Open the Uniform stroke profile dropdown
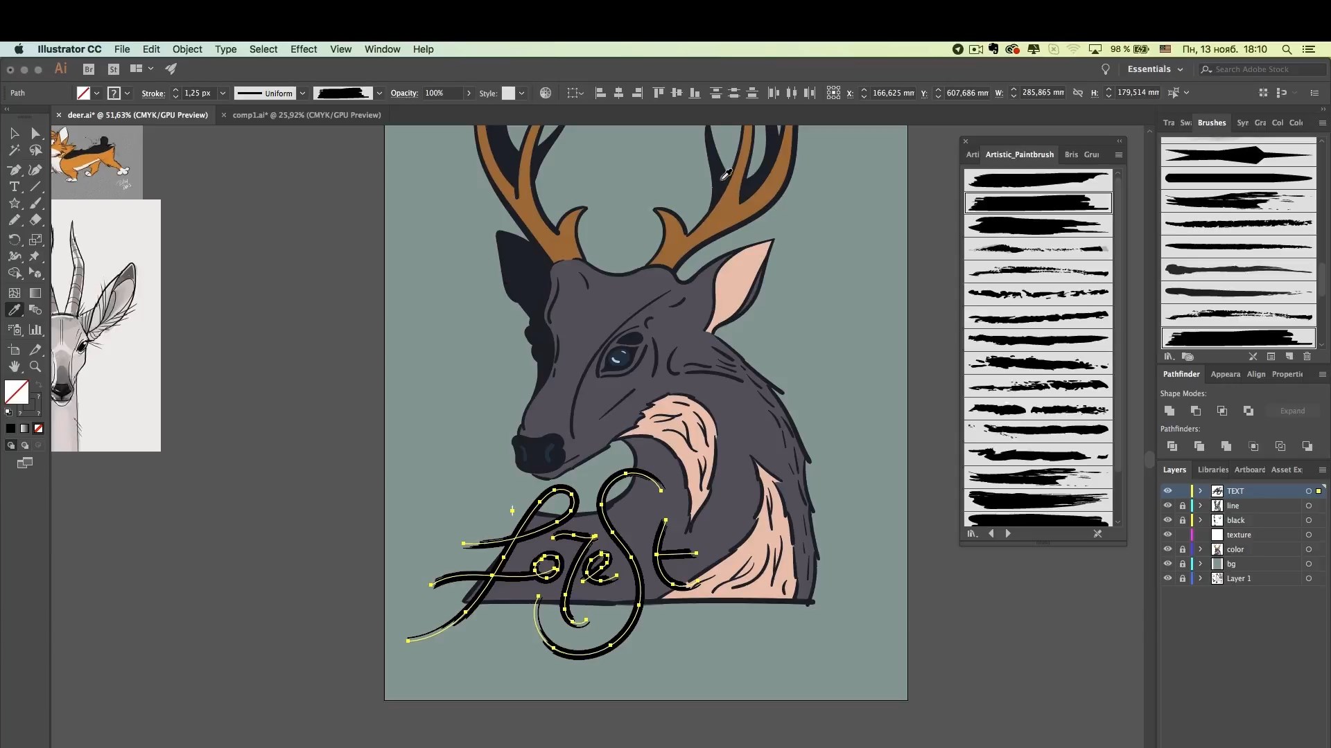1331x748 pixels. click(x=303, y=93)
